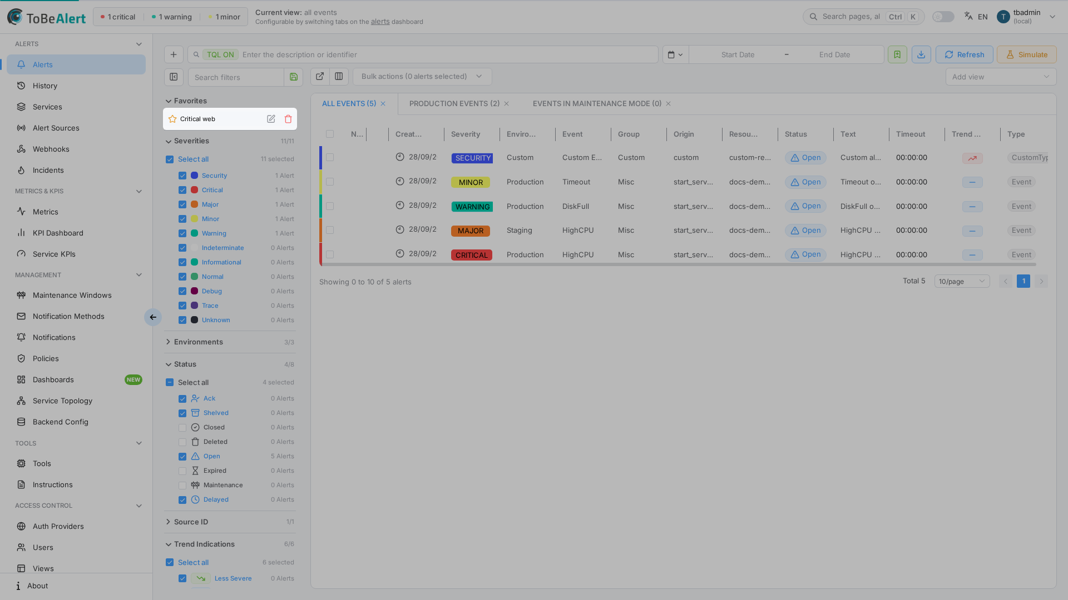Check the Maintenance status checkbox

[x=182, y=486]
